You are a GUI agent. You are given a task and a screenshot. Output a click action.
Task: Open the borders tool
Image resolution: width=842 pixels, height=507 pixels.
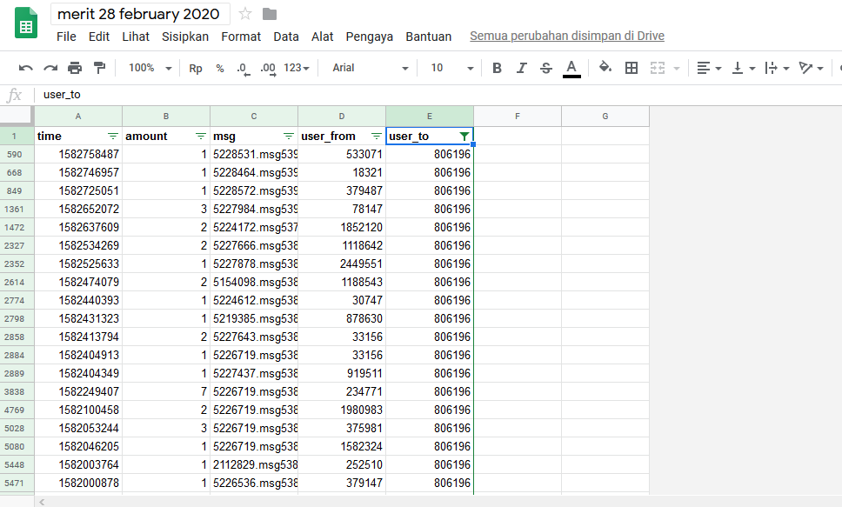(x=631, y=68)
